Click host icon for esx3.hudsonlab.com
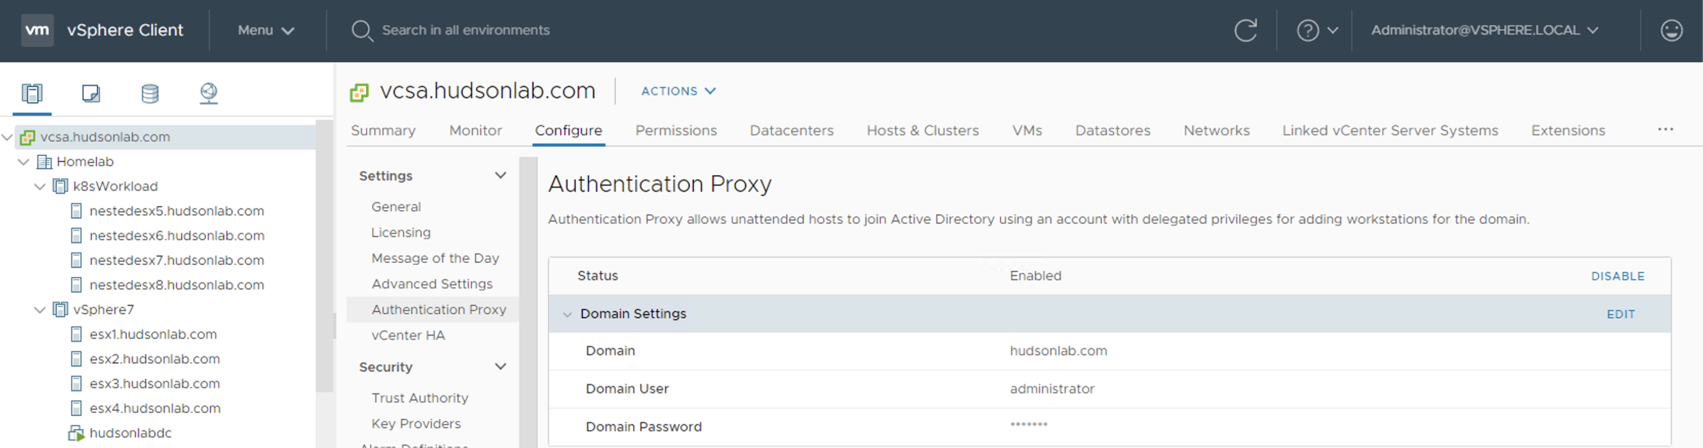Screen dimensions: 1703x448 click(x=77, y=383)
